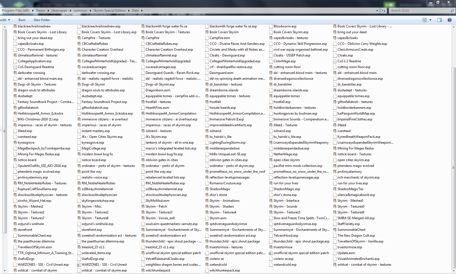Click The New Dragon Cult.esp
The height and width of the screenshot is (274, 456).
tap(356, 236)
